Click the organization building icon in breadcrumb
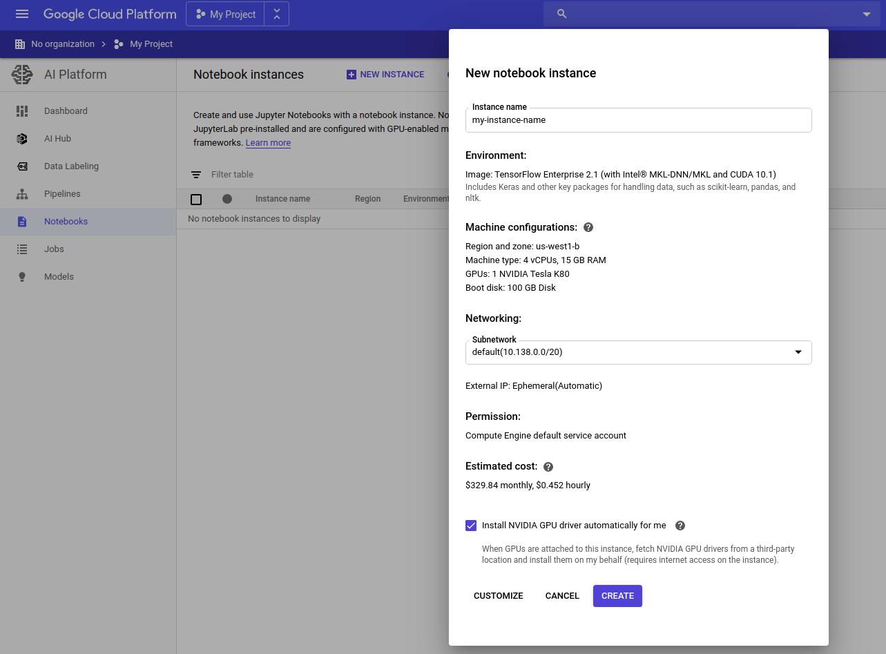886x654 pixels. coord(20,44)
